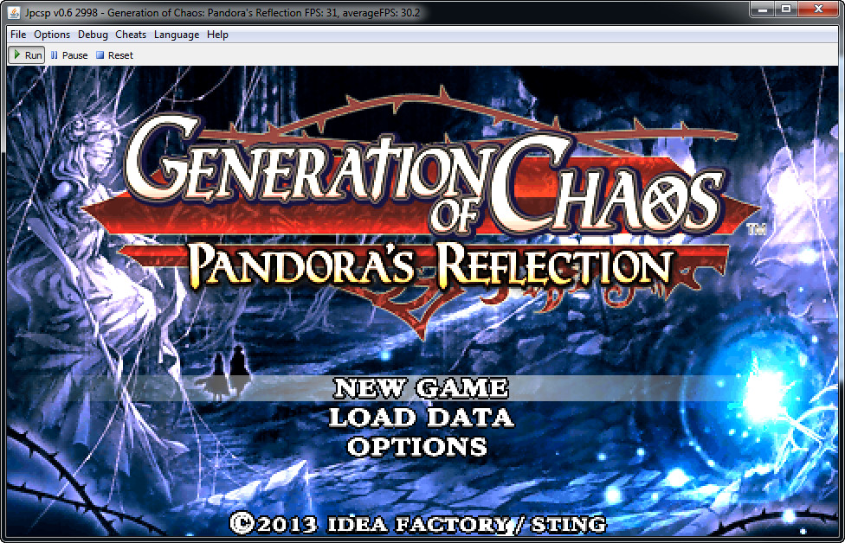Maximize the Jpcsp window
This screenshot has height=543, width=845.
(x=786, y=9)
